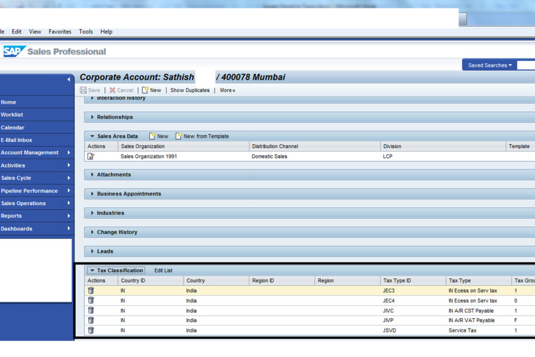Click Sales Organization column header
Image resolution: width=535 pixels, height=357 pixels.
183,146
